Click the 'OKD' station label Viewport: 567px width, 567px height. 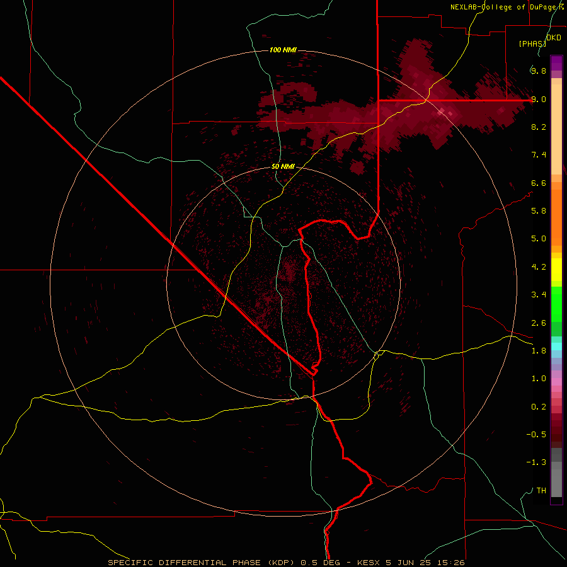coord(553,38)
